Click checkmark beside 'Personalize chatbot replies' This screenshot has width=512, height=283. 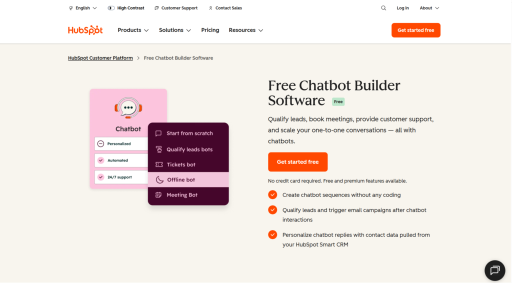pos(272,234)
